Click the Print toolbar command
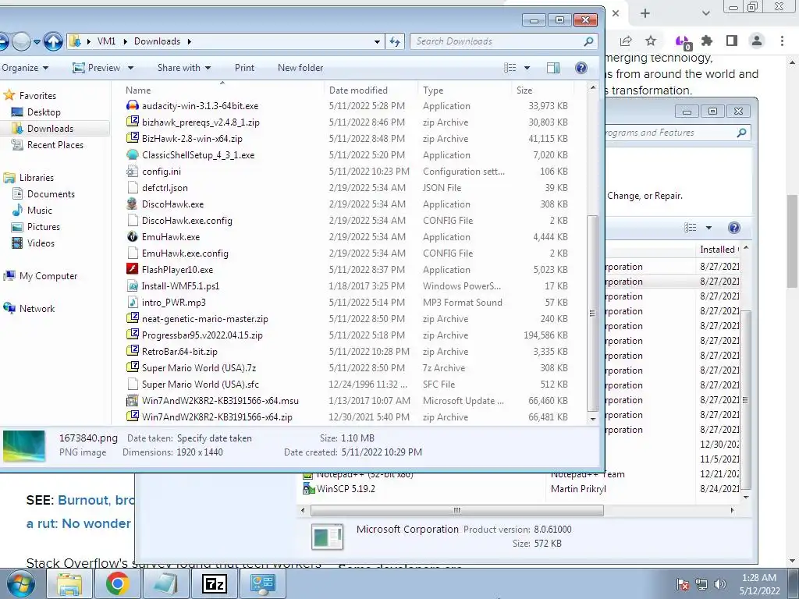Screen dimensions: 799x599 pos(244,68)
